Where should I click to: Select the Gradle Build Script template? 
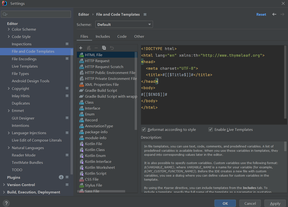[101, 91]
